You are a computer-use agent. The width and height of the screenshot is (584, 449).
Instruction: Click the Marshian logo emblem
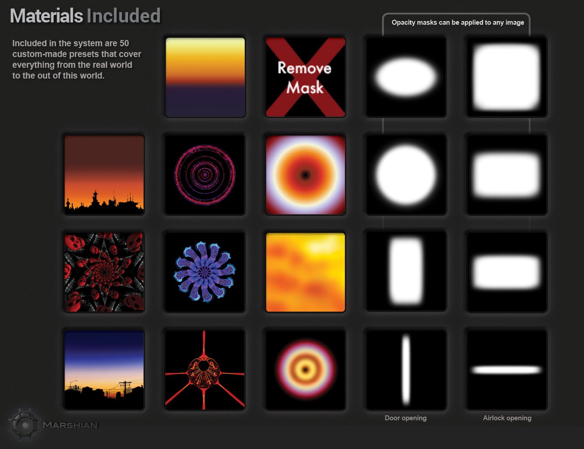pyautogui.click(x=25, y=424)
